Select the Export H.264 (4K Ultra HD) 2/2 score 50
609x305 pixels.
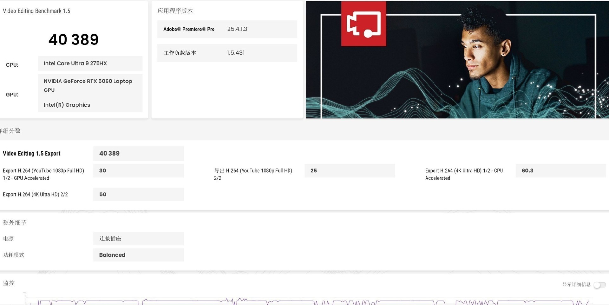(138, 194)
